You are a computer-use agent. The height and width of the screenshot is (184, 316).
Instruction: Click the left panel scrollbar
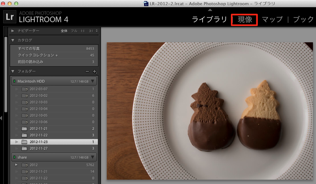[x=6, y=75]
